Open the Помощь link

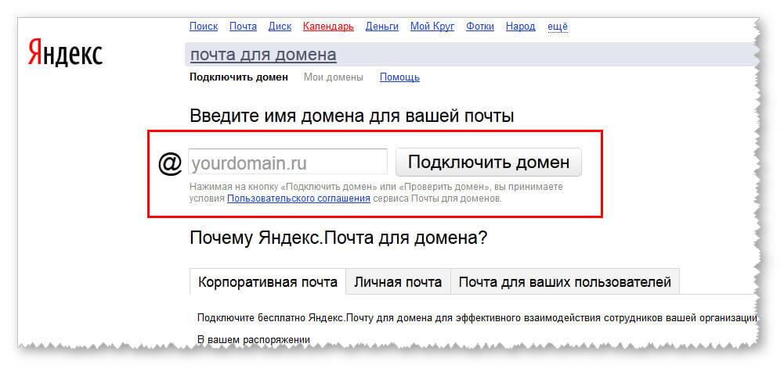[x=399, y=77]
